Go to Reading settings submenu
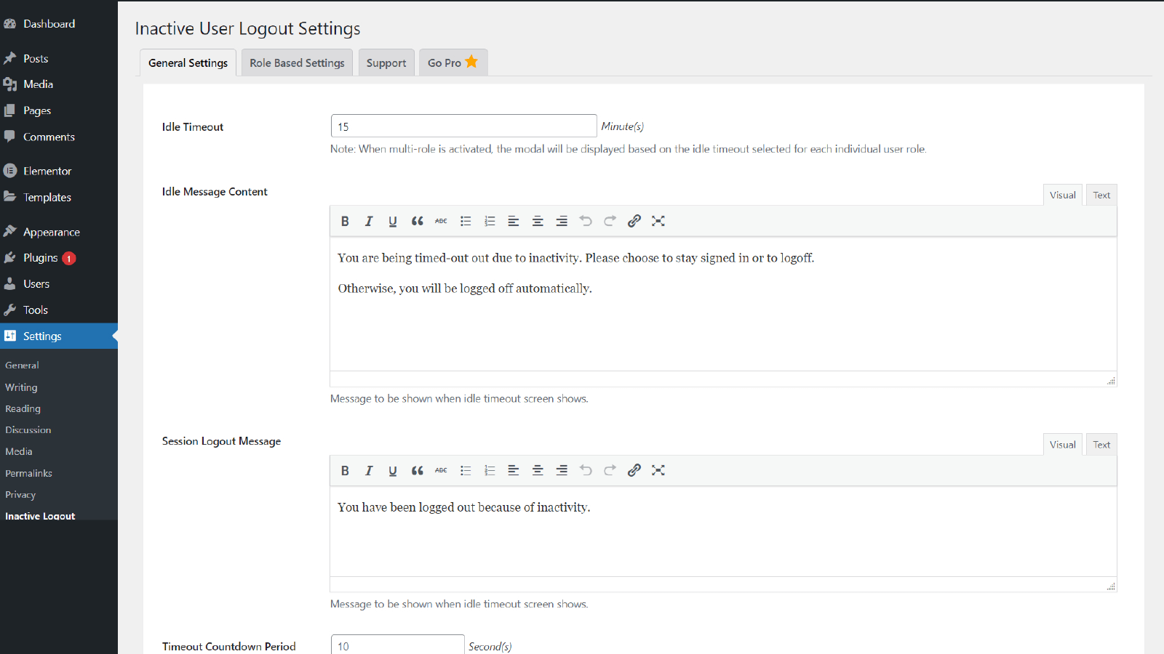Screen dimensions: 1164x654 point(23,408)
